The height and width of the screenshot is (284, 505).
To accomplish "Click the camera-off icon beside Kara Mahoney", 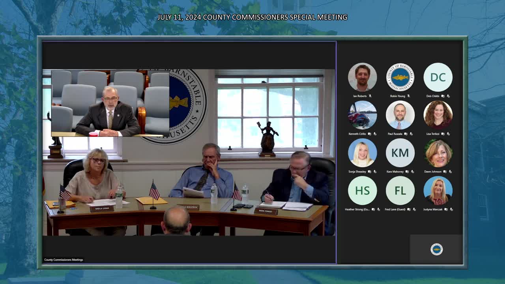I will coord(407,172).
